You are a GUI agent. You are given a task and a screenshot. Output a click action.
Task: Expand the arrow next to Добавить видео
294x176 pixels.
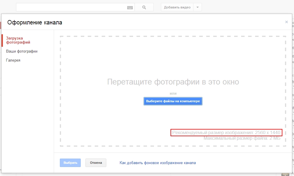click(197, 8)
